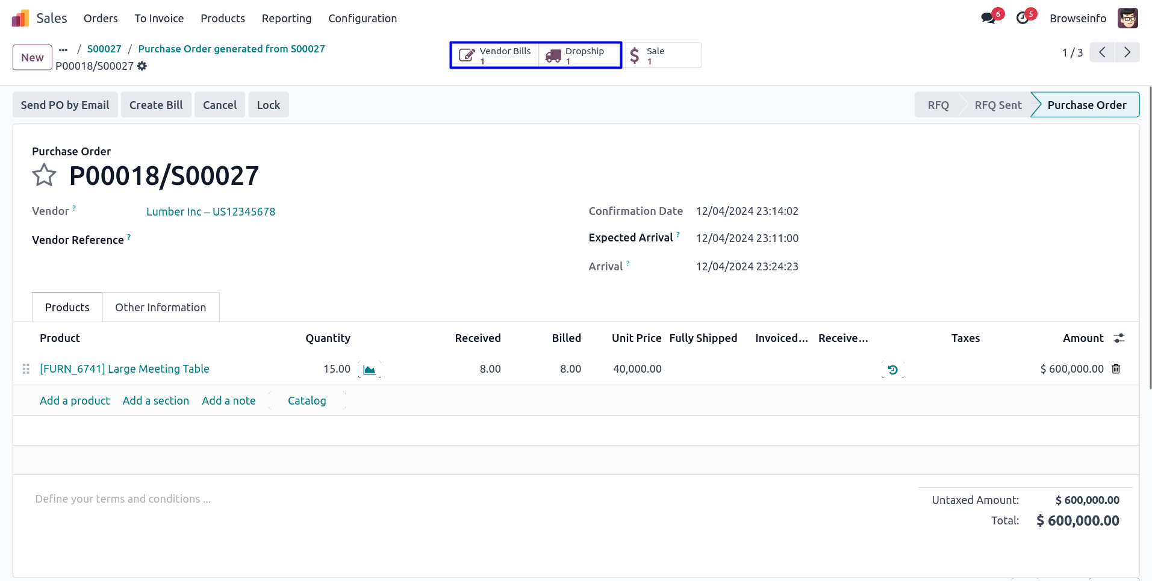Screen dimensions: 1152x581
Task: Expand the breadcrumb ellipsis menu
Action: coord(63,49)
